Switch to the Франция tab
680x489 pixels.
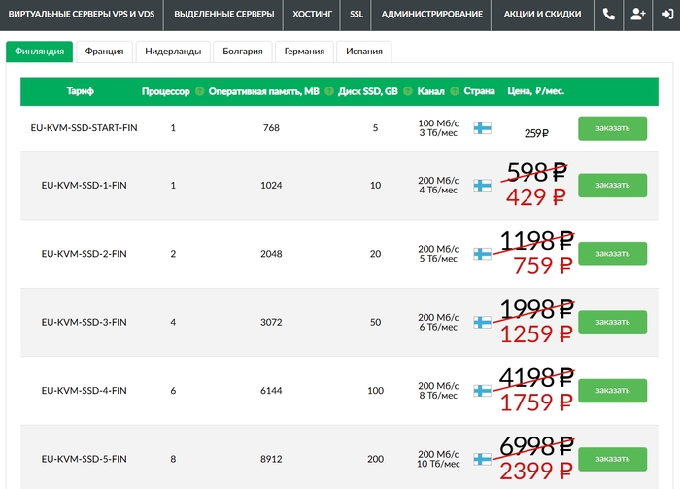click(x=104, y=52)
